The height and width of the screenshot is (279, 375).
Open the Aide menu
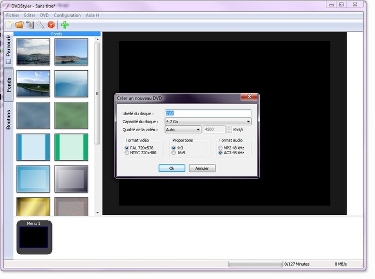(92, 16)
